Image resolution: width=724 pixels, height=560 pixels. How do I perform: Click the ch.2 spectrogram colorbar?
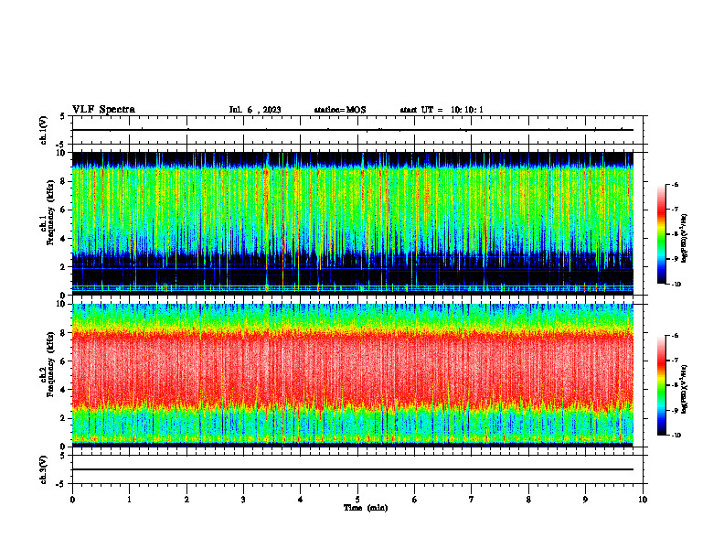pyautogui.click(x=662, y=385)
